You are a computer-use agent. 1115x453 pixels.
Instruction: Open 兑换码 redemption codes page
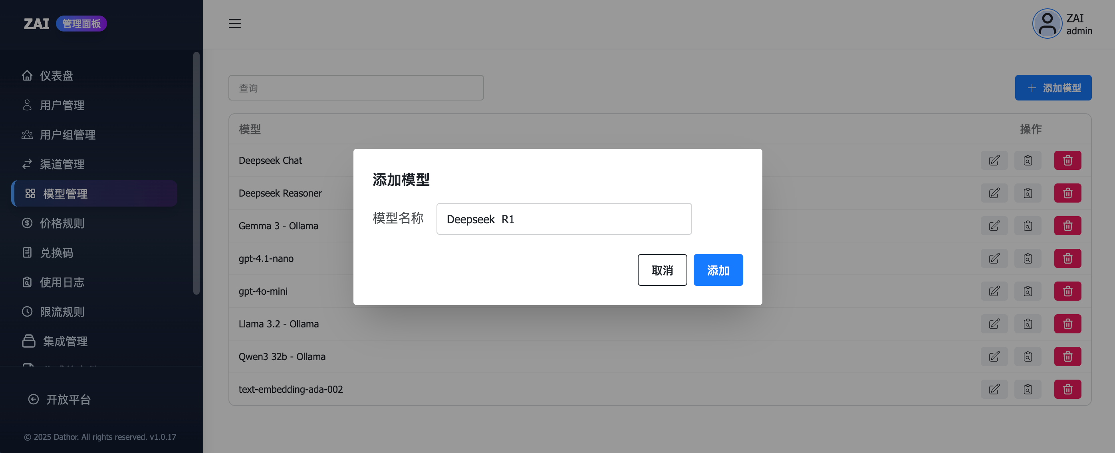click(56, 253)
